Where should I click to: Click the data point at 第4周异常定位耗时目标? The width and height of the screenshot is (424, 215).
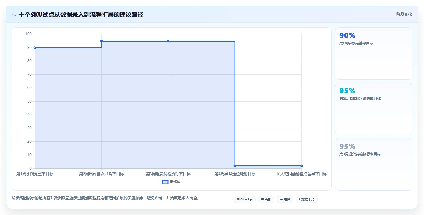click(235, 166)
